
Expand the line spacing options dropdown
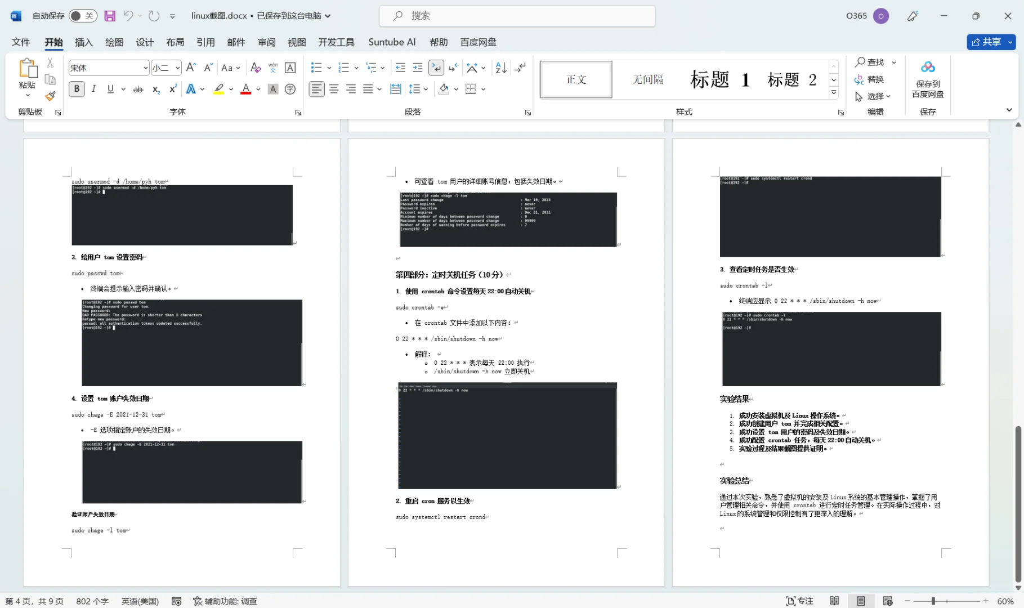(425, 89)
